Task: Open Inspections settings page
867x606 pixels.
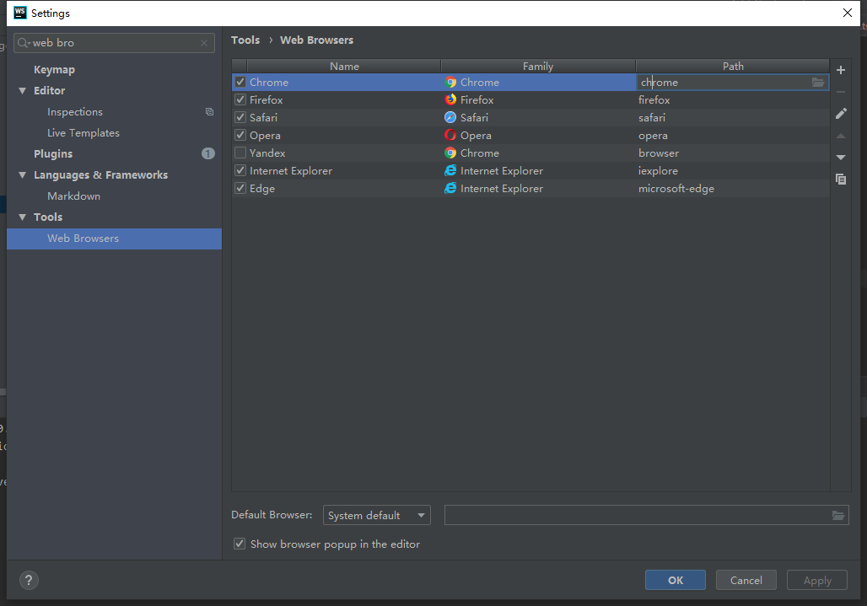Action: (75, 111)
